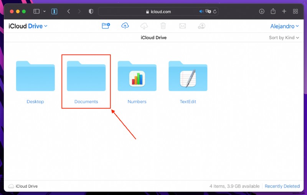Screen dimensions: 307x195
Task: Click the TextEdit folder name
Action: pyautogui.click(x=188, y=102)
